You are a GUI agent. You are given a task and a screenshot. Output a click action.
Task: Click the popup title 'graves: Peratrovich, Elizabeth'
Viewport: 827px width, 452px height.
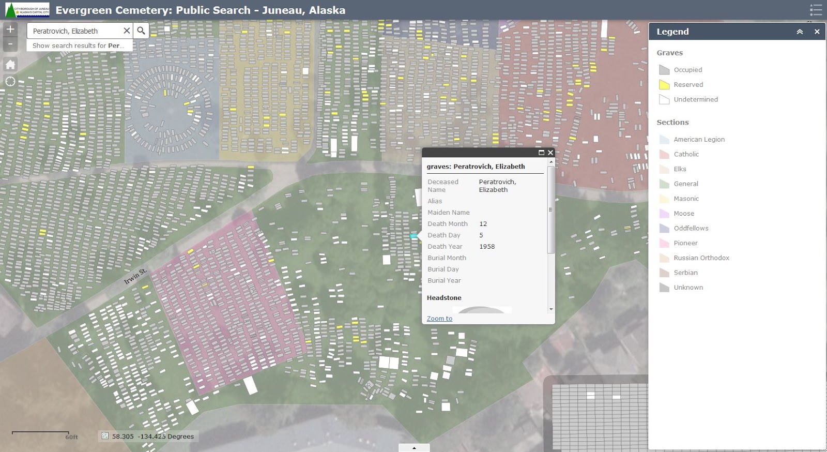476,167
